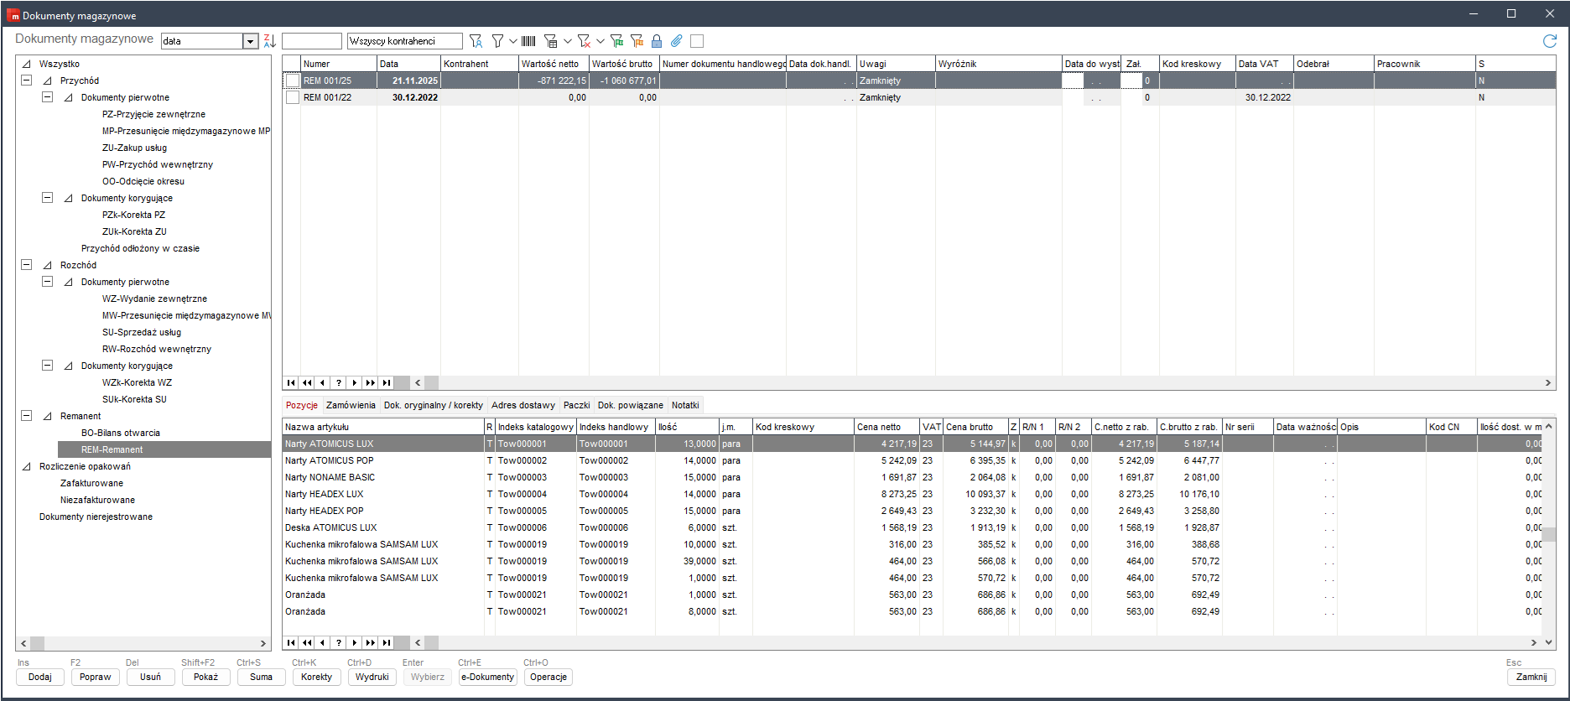1570x701 pixels.
Task: Open the 'data' sort field dropdown
Action: 250,41
